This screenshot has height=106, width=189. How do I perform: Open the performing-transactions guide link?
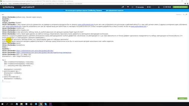(44, 52)
